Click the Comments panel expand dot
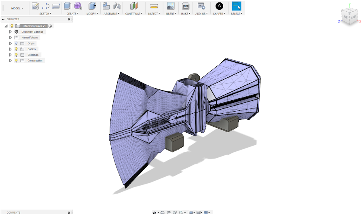 click(x=69, y=213)
